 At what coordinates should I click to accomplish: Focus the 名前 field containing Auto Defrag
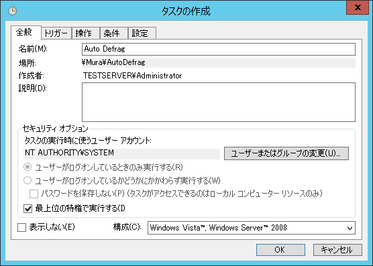point(219,49)
